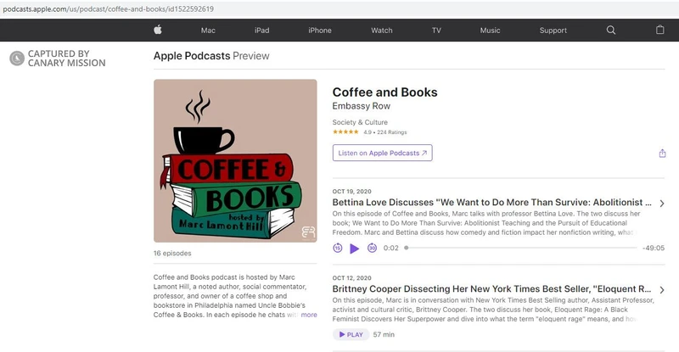
Task: Click the Coffee & Books cover artwork
Action: point(235,160)
